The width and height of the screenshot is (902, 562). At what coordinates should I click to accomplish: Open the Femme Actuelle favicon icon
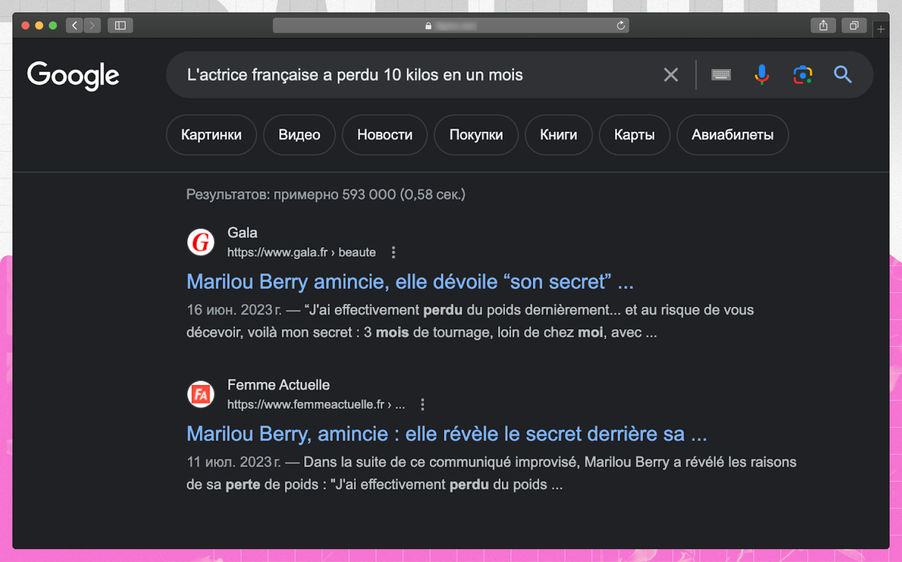(x=200, y=394)
